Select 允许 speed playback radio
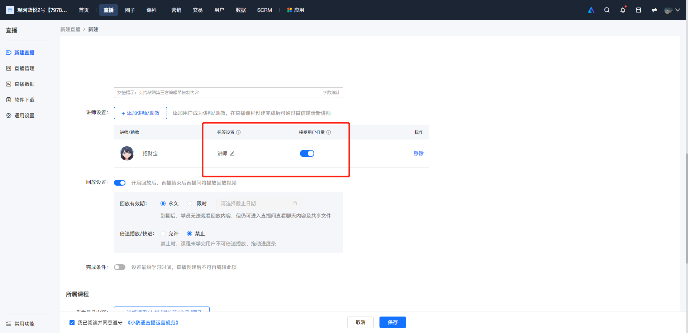The image size is (688, 333). (x=163, y=234)
